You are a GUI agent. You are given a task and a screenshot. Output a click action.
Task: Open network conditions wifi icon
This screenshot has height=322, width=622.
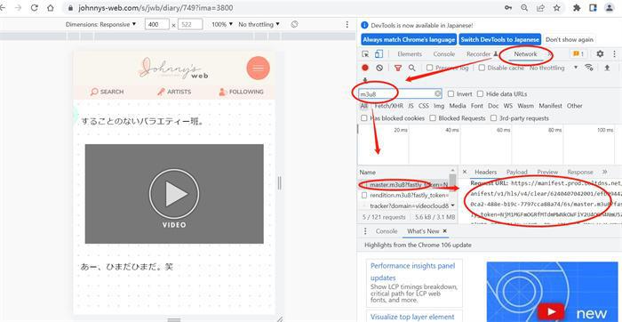(589, 68)
